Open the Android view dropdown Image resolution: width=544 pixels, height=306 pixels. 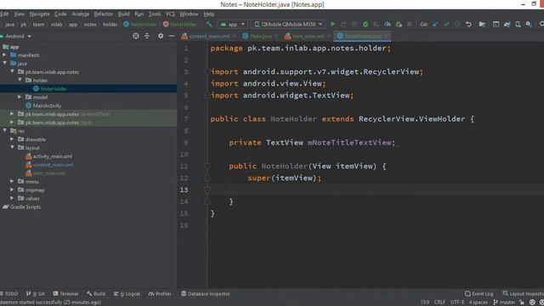tap(17, 36)
